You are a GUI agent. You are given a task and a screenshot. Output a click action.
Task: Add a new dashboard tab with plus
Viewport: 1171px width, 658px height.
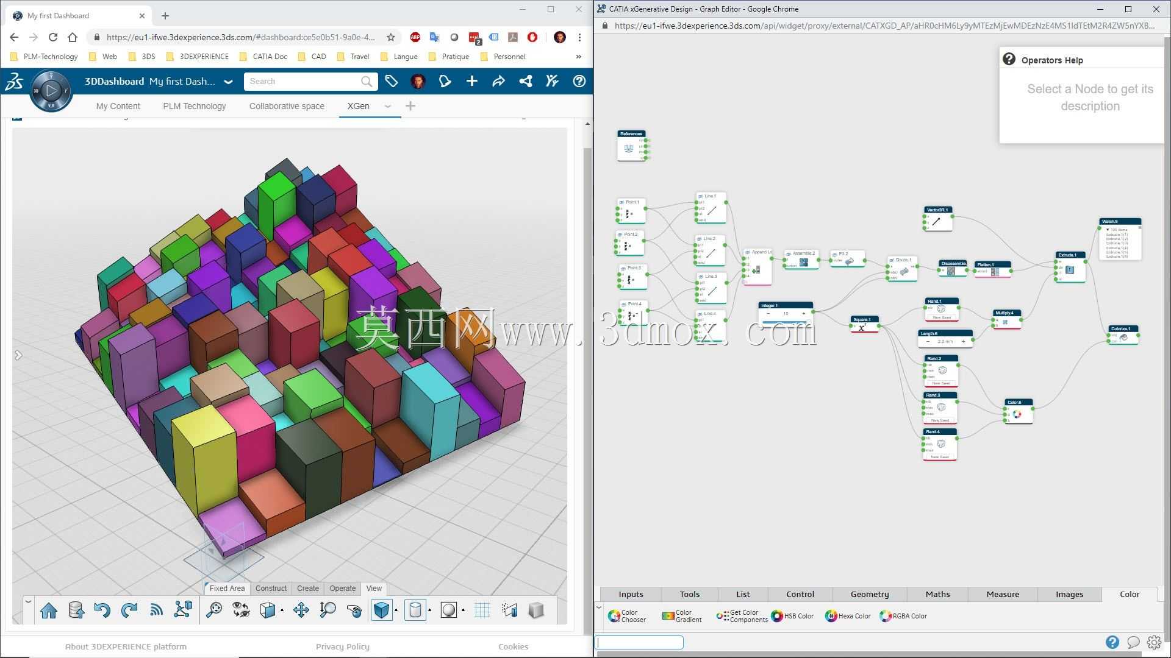click(410, 106)
